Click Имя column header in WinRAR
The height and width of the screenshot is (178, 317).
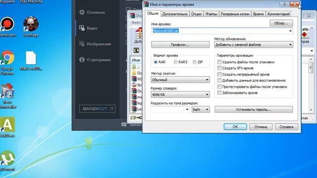(136, 60)
